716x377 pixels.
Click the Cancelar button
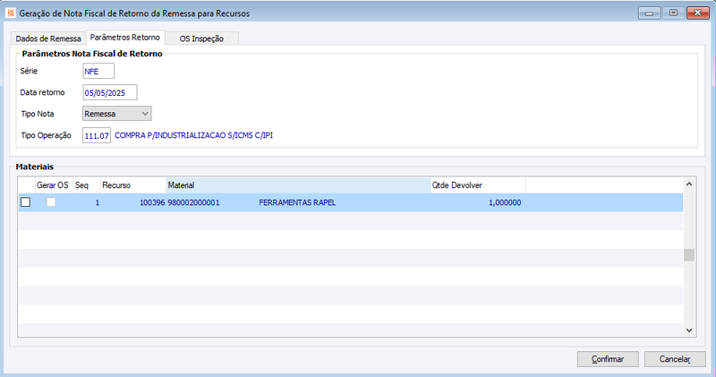[675, 359]
